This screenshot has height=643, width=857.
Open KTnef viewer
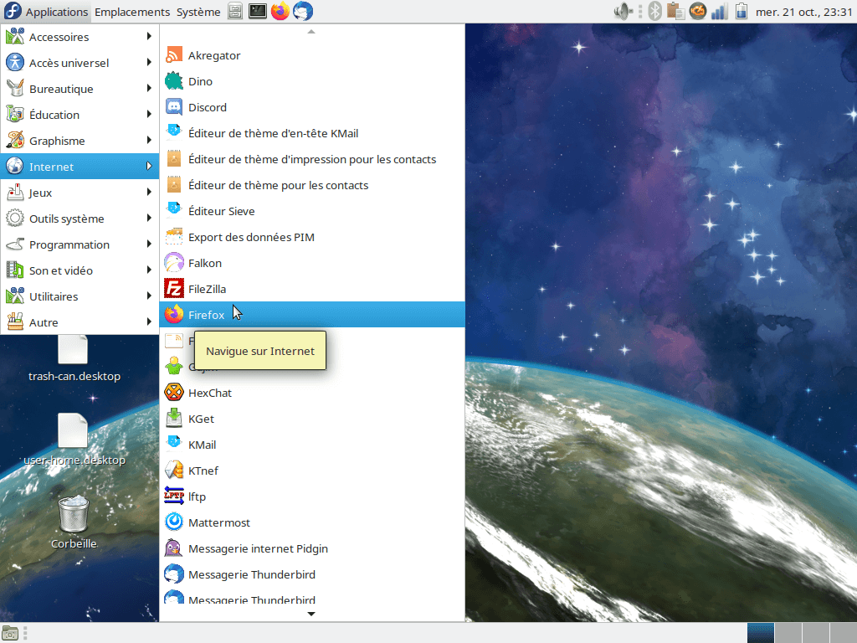(312, 471)
